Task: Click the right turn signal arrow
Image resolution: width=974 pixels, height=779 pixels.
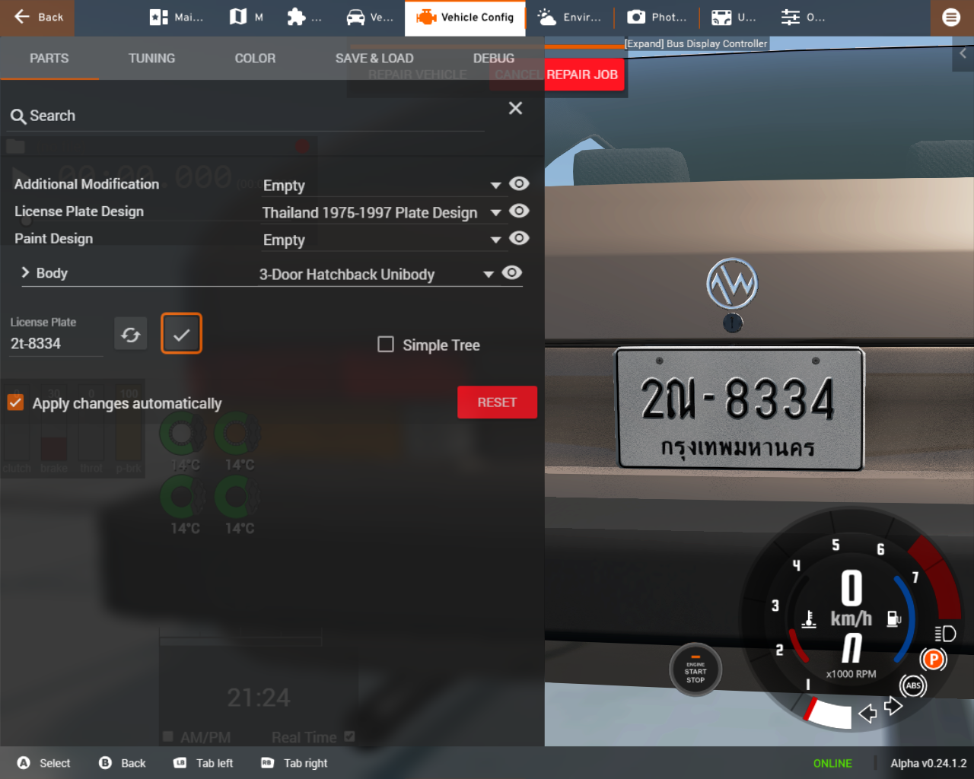Action: coord(893,706)
